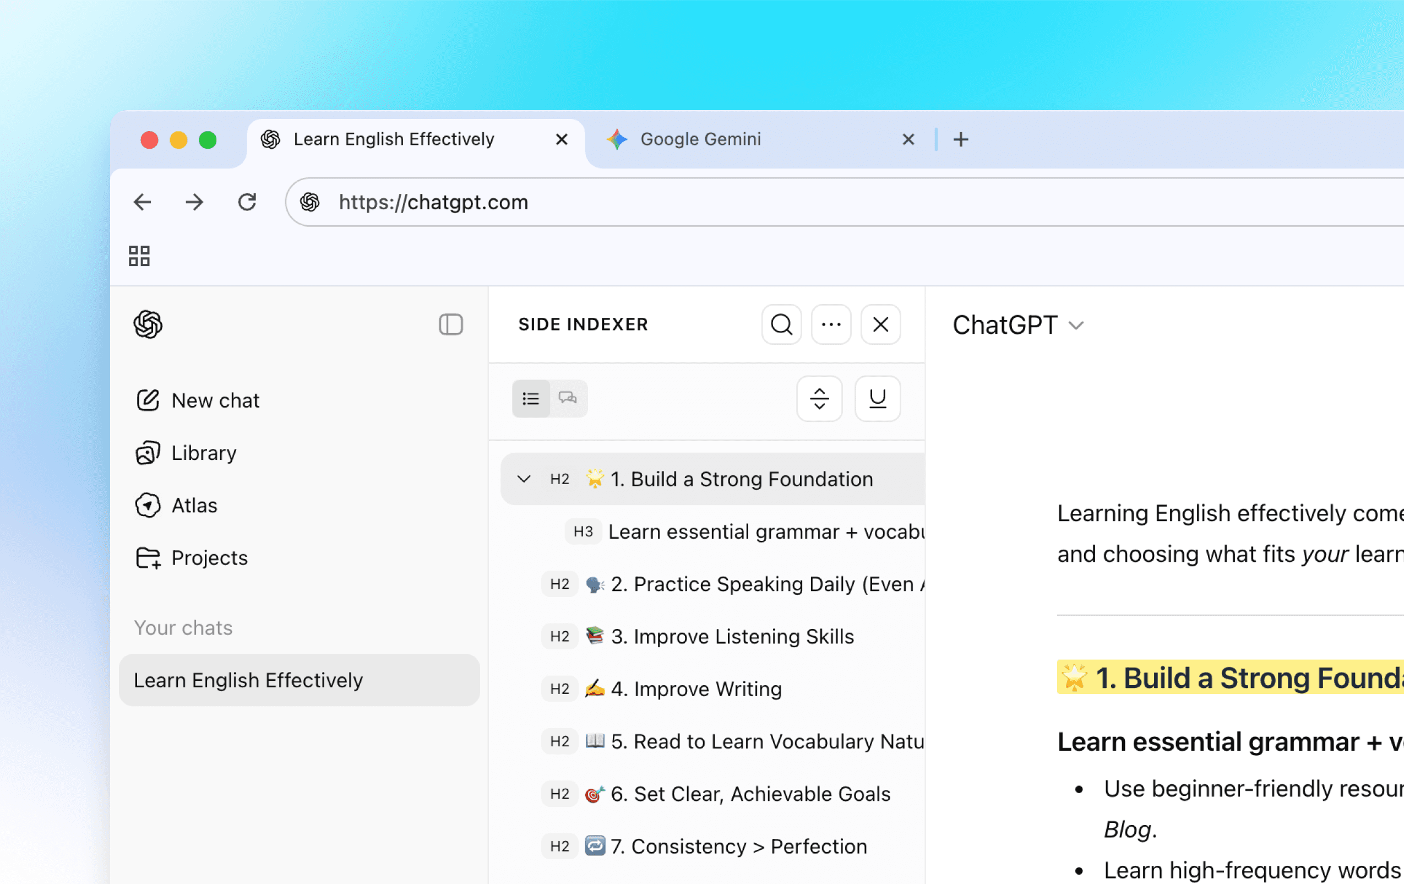Open the Side Indexer more options menu
Image resolution: width=1404 pixels, height=884 pixels.
point(831,325)
